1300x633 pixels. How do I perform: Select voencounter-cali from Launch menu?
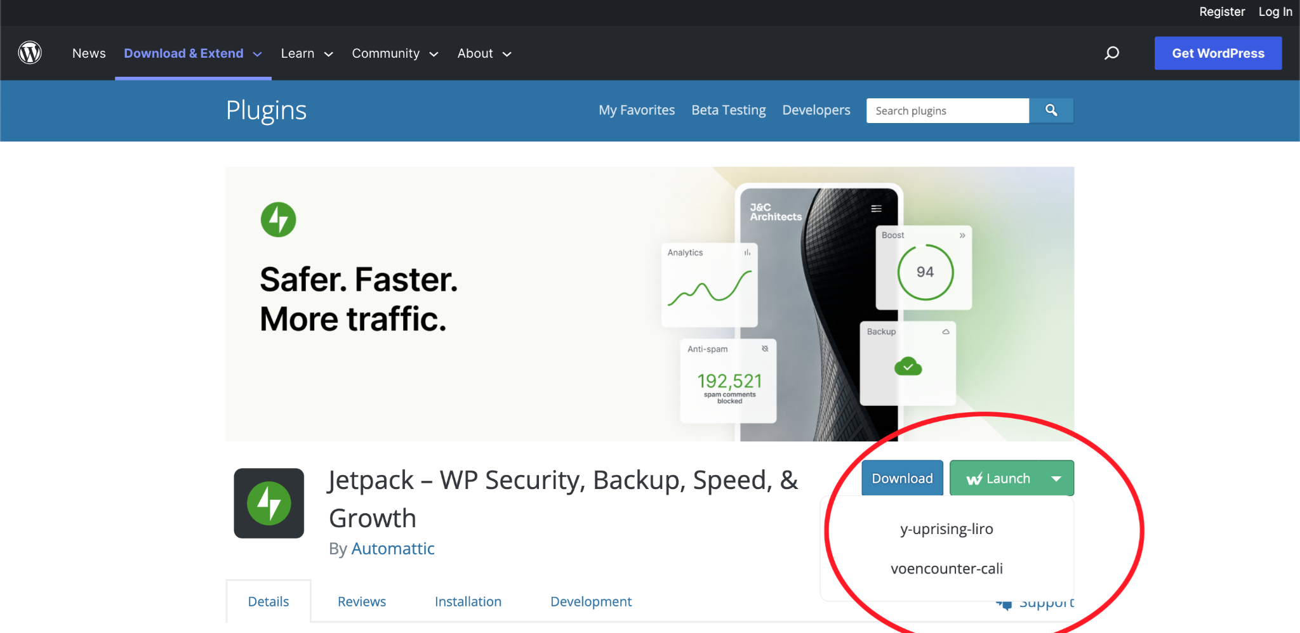946,568
